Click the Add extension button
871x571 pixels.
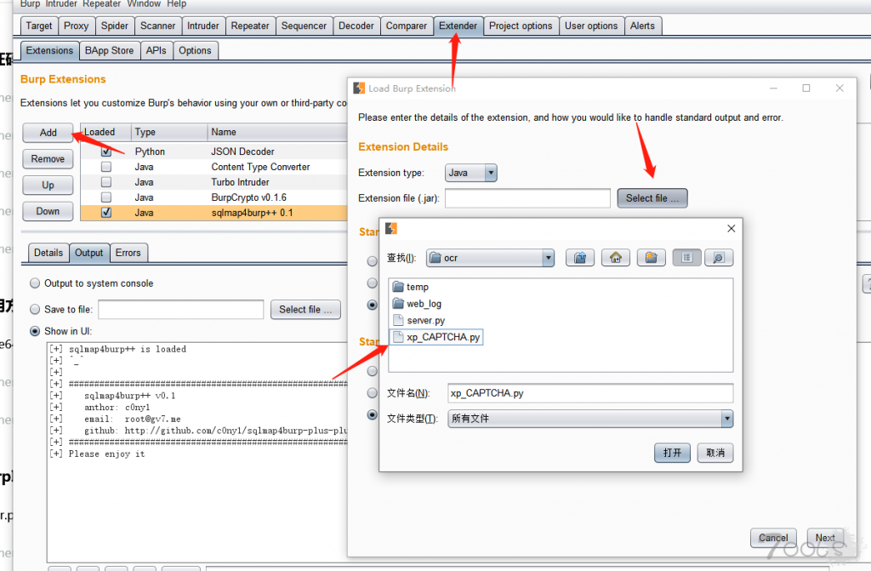(48, 132)
